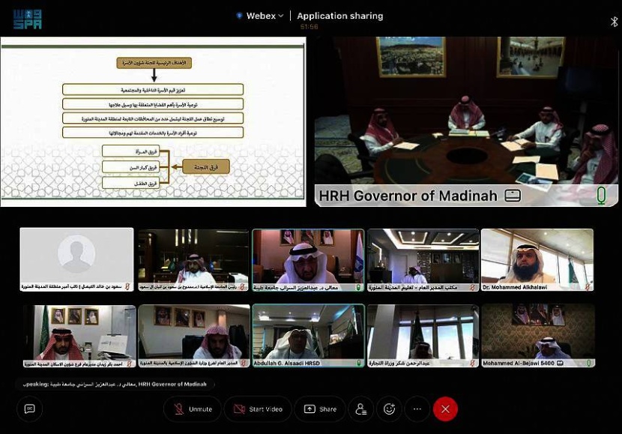Image resolution: width=622 pixels, height=434 pixels.
Task: Start video from the meeting controls
Action: pyautogui.click(x=258, y=409)
